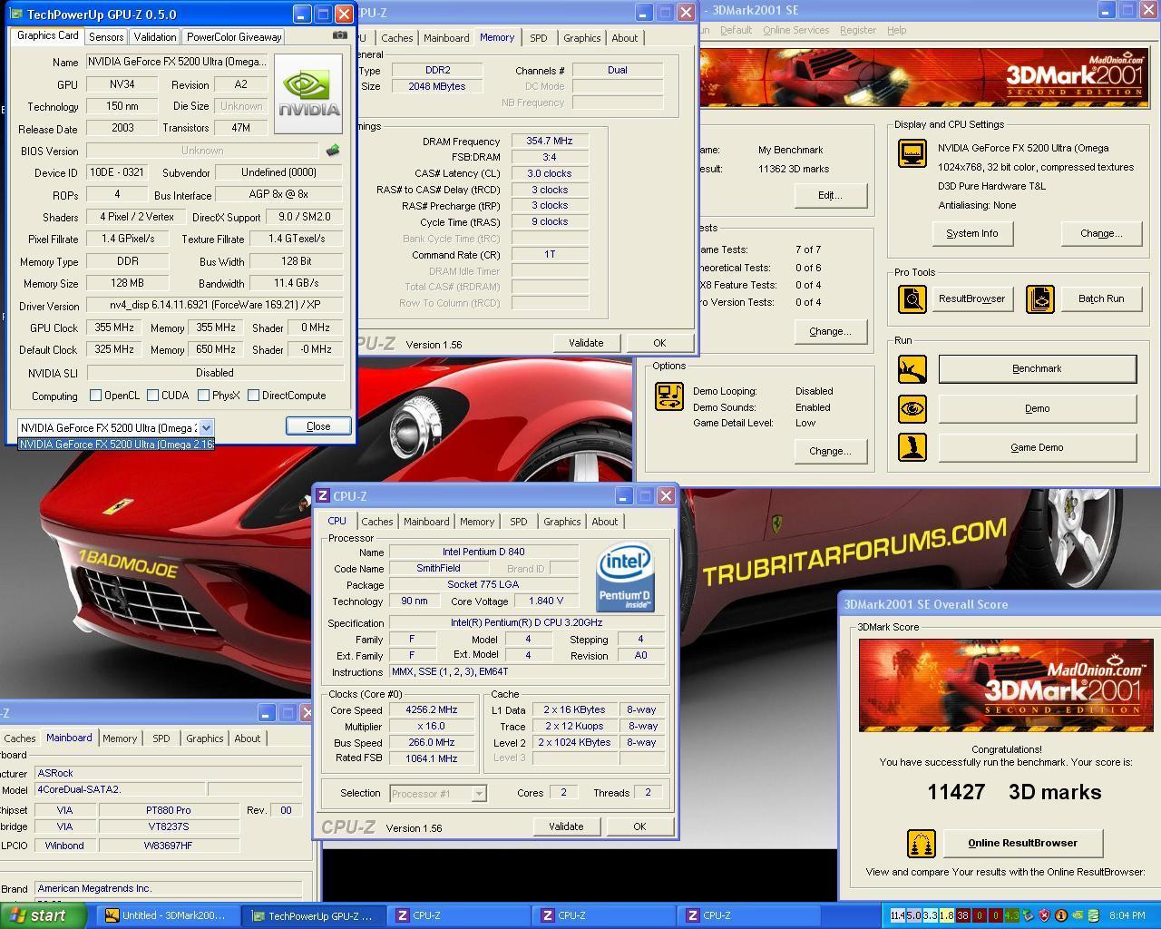Click the Windows start button
The width and height of the screenshot is (1161, 929).
click(44, 915)
